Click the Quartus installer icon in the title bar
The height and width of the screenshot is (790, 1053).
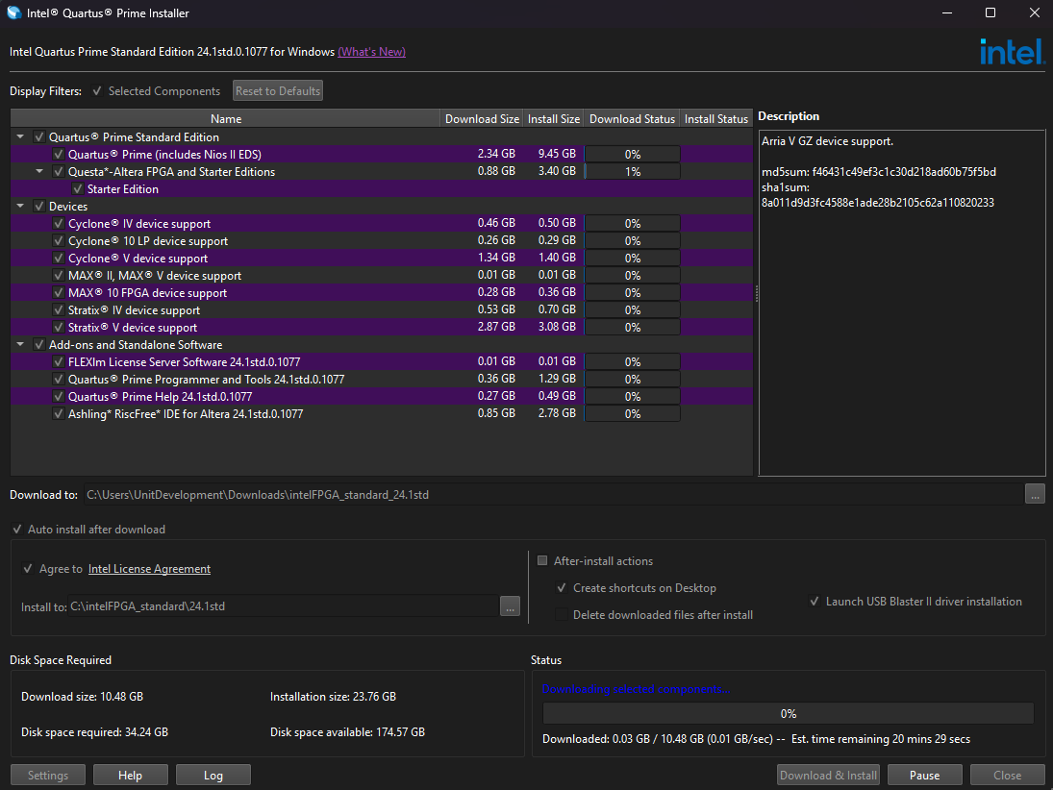(13, 13)
